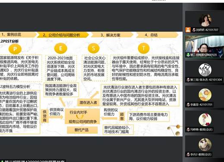The image size is (224, 162).
Task: Click muted microphone icon for participant 42101707
Action: [x=194, y=30]
